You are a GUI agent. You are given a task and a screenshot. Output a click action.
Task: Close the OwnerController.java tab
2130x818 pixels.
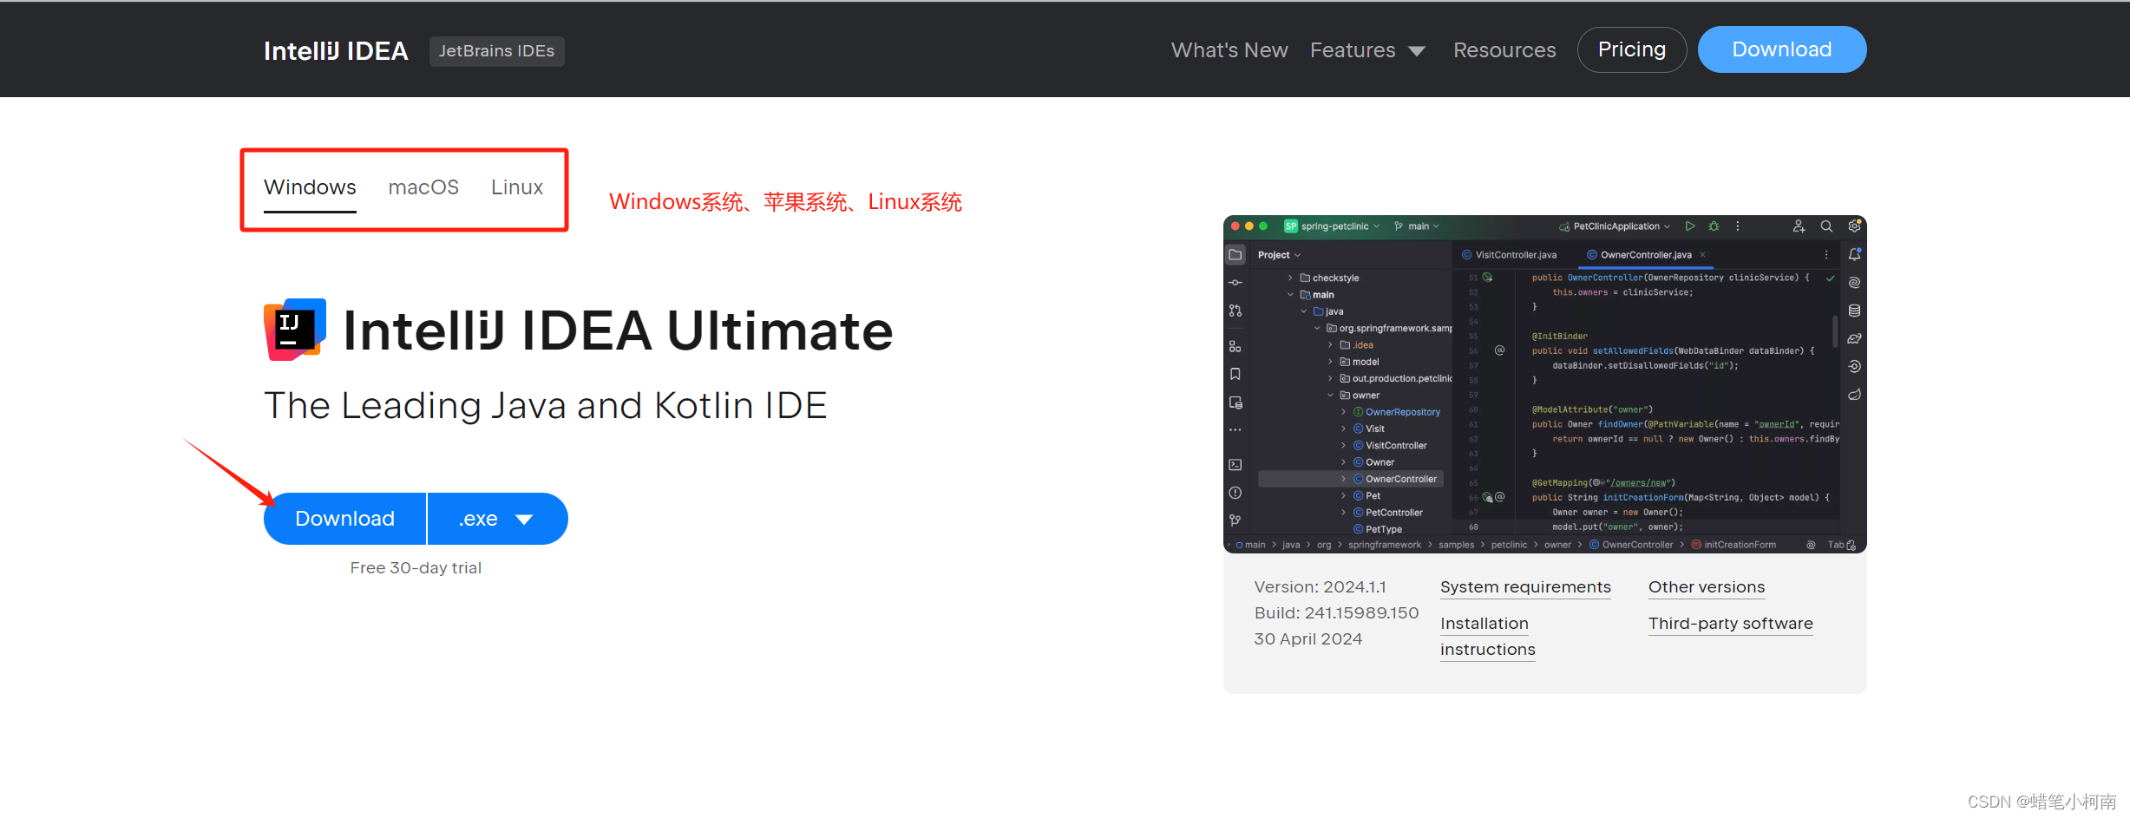coord(1702,255)
